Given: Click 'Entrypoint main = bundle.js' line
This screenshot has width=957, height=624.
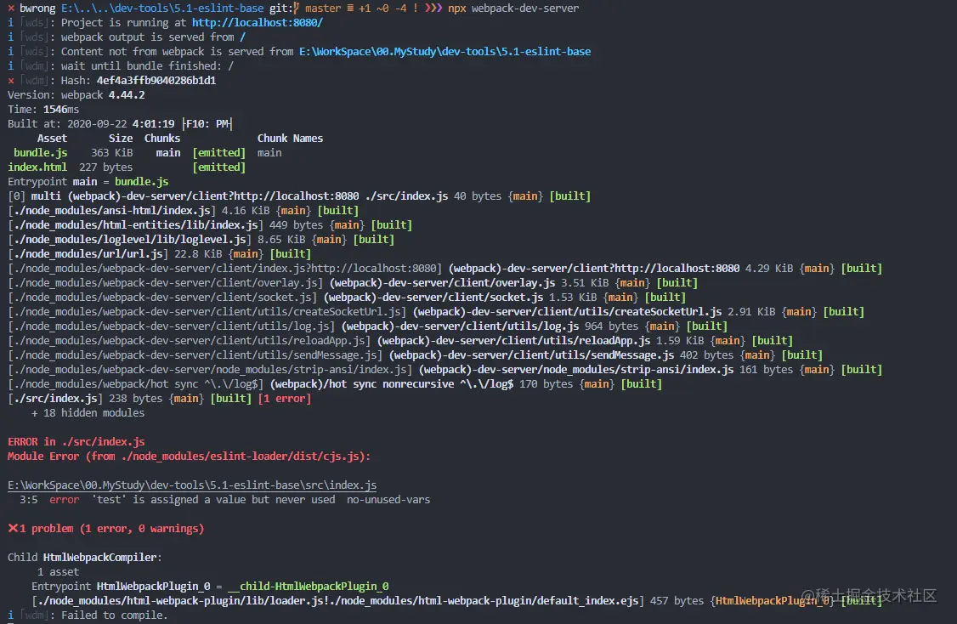Looking at the screenshot, I should coord(88,181).
